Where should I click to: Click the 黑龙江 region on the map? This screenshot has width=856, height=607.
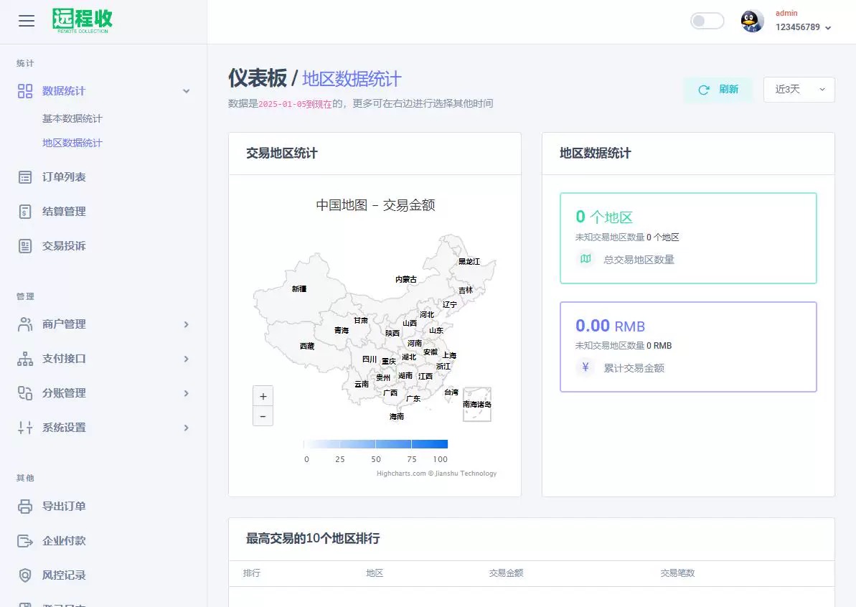pyautogui.click(x=469, y=261)
